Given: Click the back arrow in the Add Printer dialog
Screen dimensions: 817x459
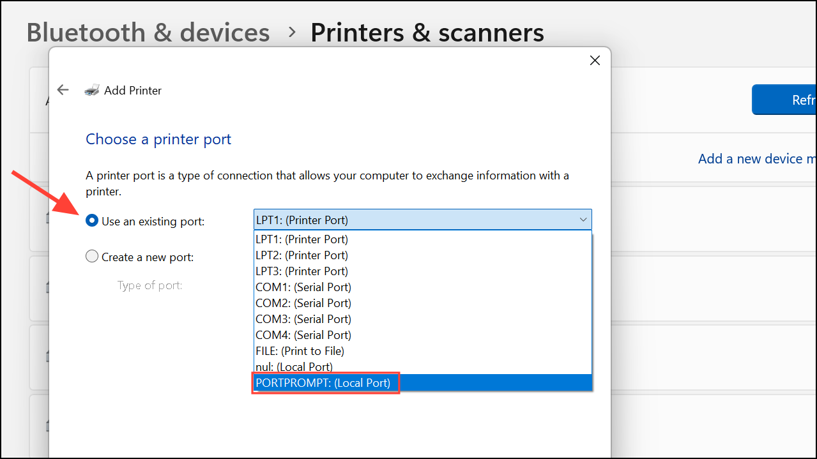Looking at the screenshot, I should (x=62, y=89).
